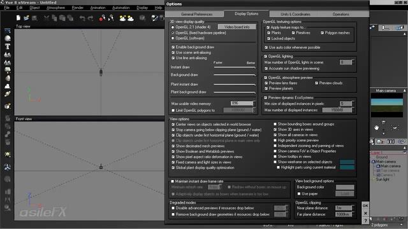Toggle Use scene anti-aliasing checkbox
The width and height of the screenshot is (408, 229).
pos(173,52)
